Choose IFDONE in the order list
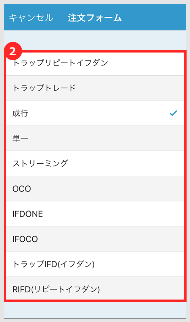The height and width of the screenshot is (322, 190). [95, 214]
